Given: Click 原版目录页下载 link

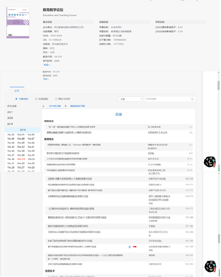Looking at the screenshot, I should [x=77, y=106].
